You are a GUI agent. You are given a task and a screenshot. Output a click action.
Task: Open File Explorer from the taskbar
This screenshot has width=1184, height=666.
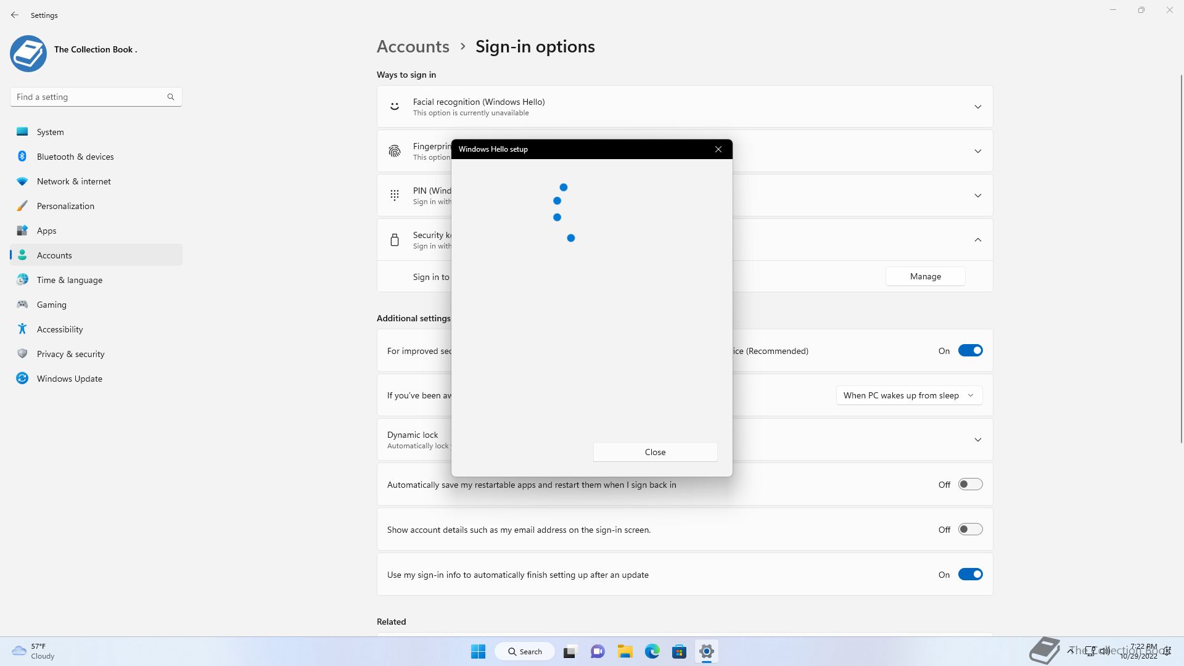625,651
